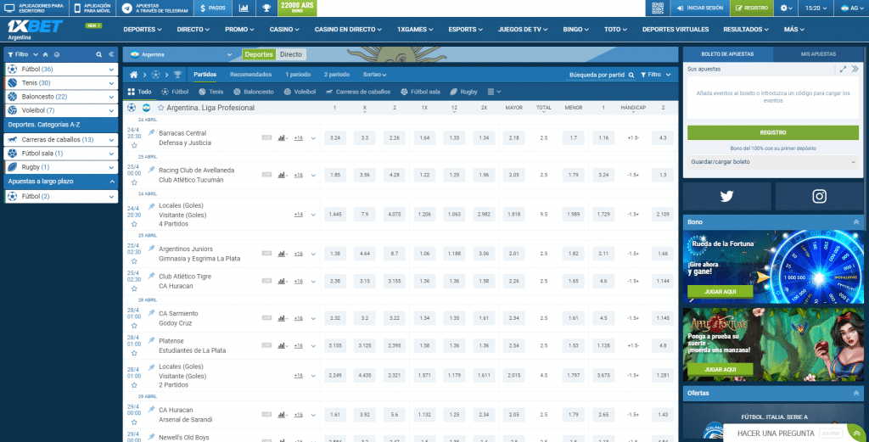Open the settings gear menu
869x442 pixels.
click(x=786, y=8)
